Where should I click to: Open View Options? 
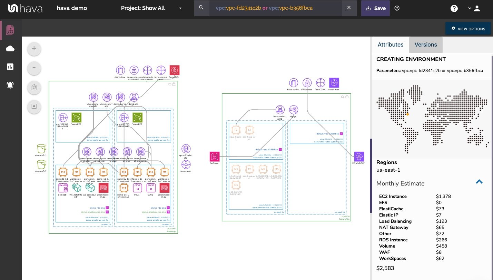pyautogui.click(x=468, y=29)
